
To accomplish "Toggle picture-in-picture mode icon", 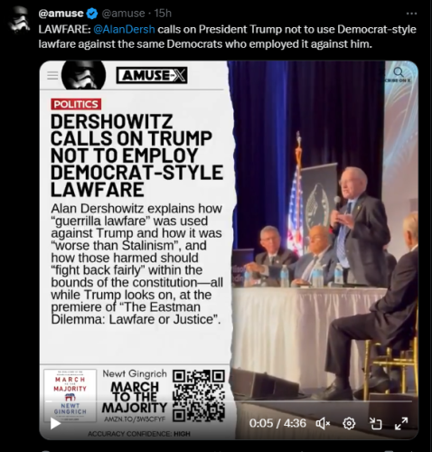I will point(375,424).
